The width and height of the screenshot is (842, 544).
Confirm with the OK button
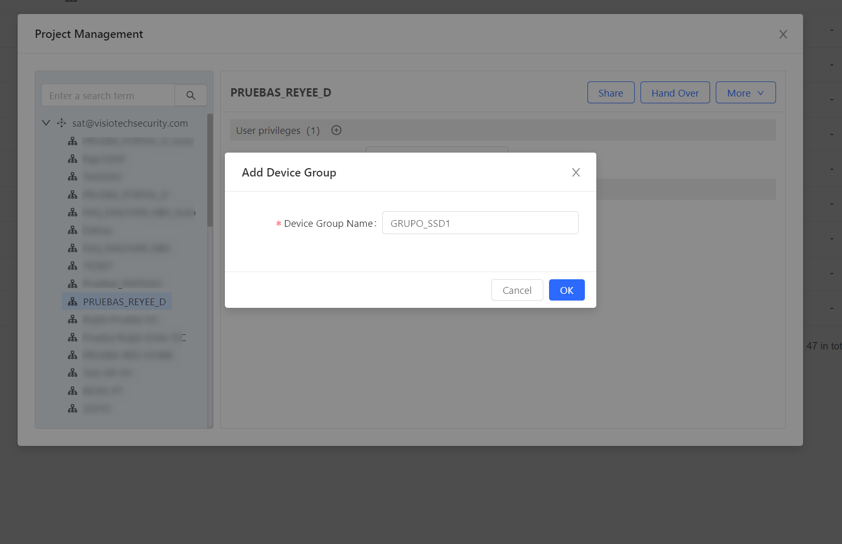[567, 290]
